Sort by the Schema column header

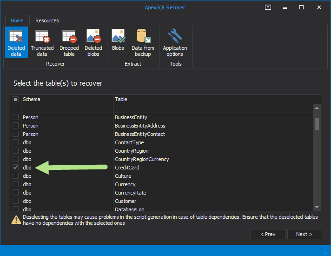[67, 99]
